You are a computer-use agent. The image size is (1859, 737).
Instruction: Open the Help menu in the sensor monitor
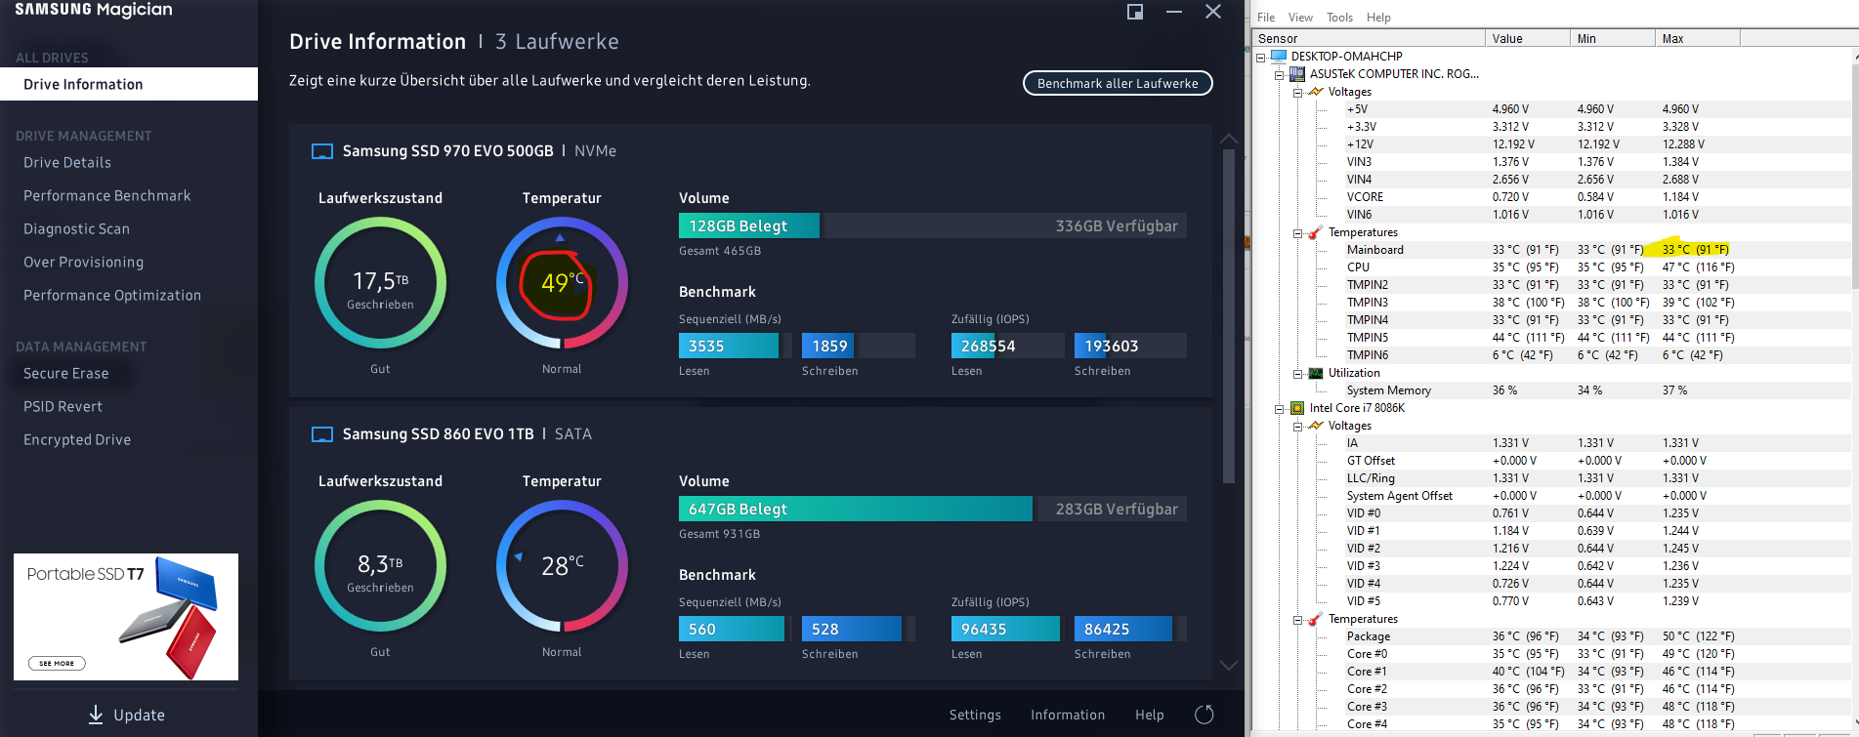coord(1378,18)
